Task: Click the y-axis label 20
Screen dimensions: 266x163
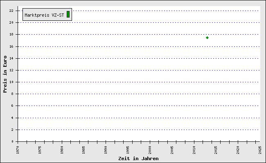Action: coord(11,22)
